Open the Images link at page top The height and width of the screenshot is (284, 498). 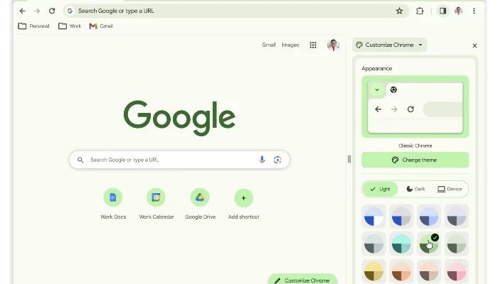point(290,45)
